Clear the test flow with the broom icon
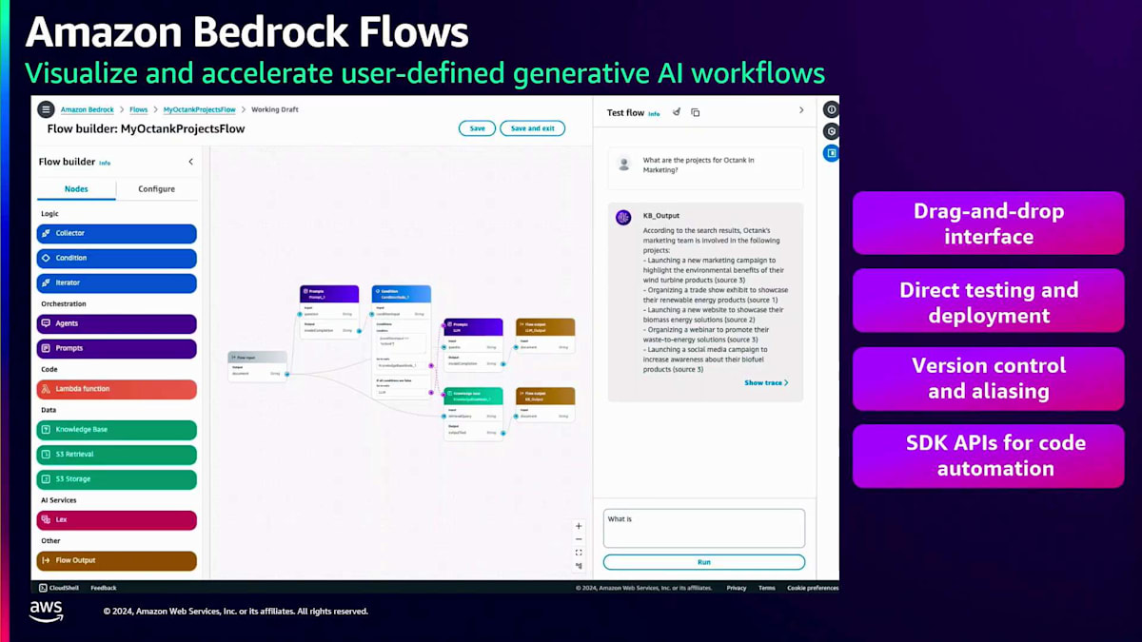Screen dimensions: 1142x642 click(677, 112)
